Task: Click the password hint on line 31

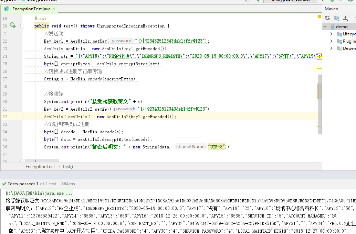Action: [124, 109]
